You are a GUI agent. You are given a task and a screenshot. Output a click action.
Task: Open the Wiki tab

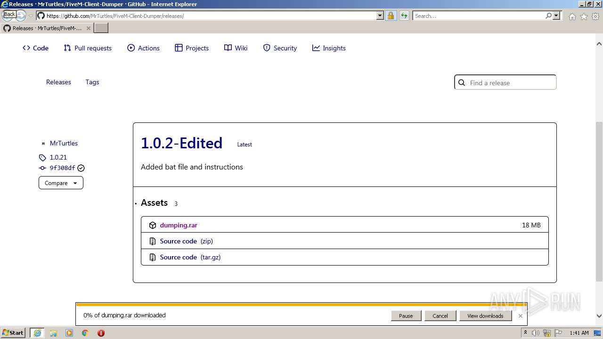pyautogui.click(x=236, y=48)
